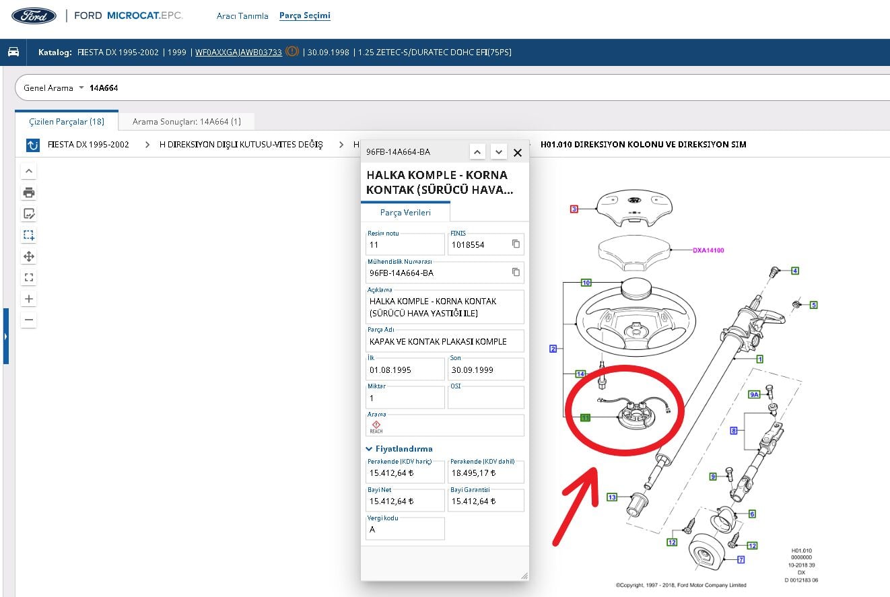Expand the left side panel handle
The height and width of the screenshot is (597, 890).
pos(5,336)
